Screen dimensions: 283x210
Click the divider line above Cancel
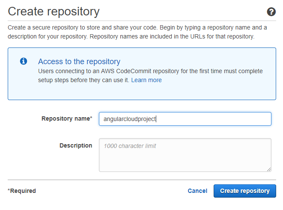(x=141, y=180)
